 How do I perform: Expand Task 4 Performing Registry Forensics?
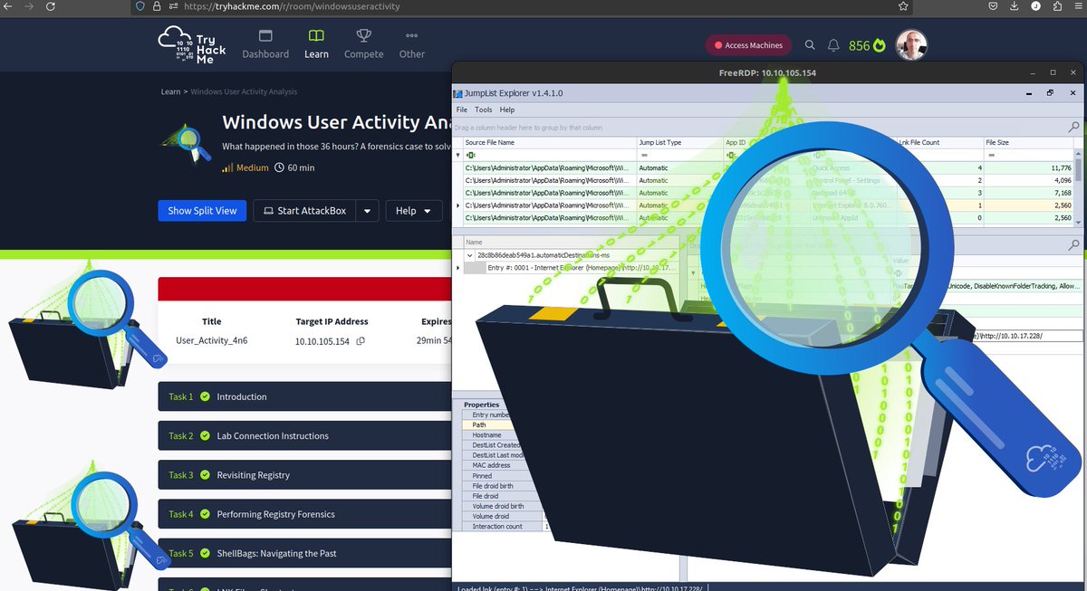(x=304, y=514)
